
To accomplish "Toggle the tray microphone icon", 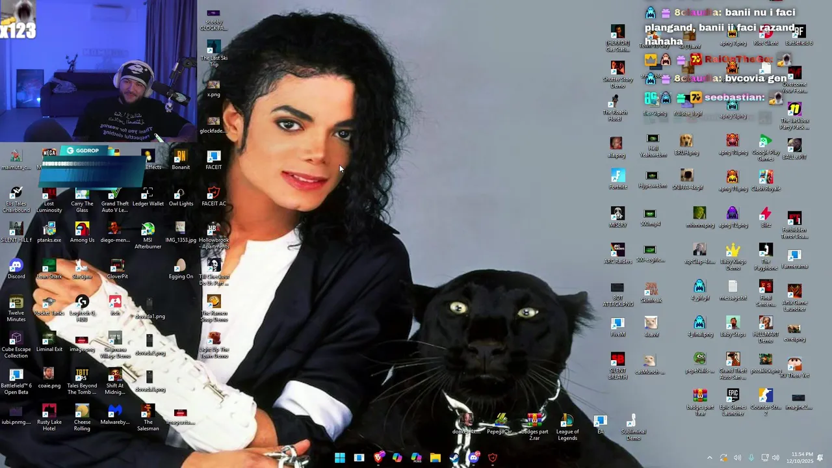I will coord(751,458).
